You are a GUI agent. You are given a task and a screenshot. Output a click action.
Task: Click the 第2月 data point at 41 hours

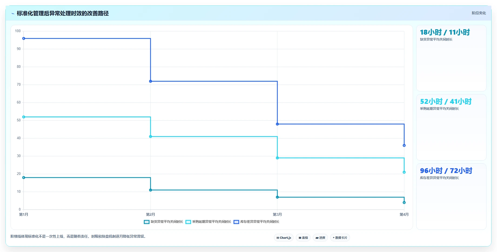(x=150, y=137)
